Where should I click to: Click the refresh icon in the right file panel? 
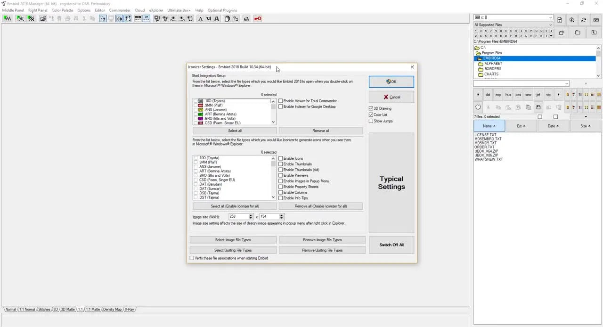pyautogui.click(x=583, y=20)
